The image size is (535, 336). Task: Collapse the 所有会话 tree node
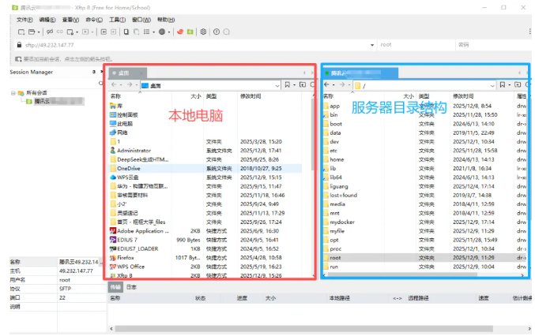click(13, 92)
